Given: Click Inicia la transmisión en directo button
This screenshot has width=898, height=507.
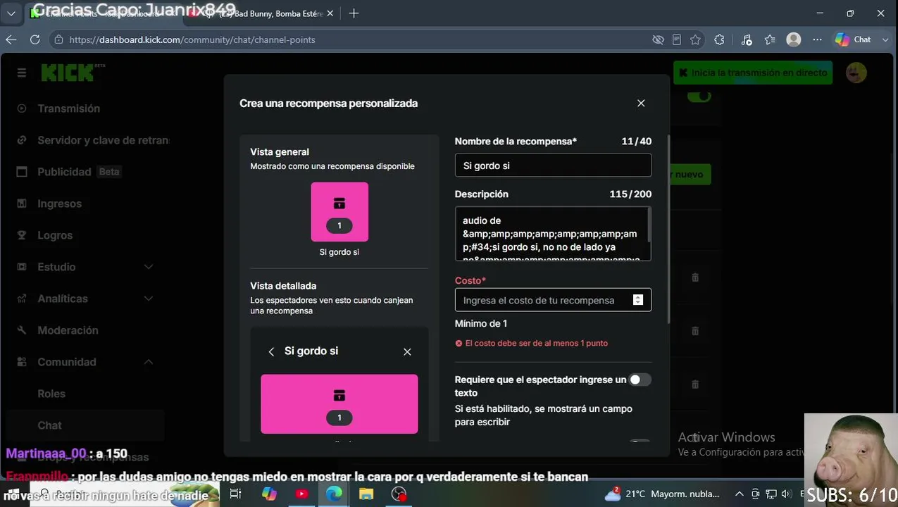Looking at the screenshot, I should pyautogui.click(x=753, y=73).
